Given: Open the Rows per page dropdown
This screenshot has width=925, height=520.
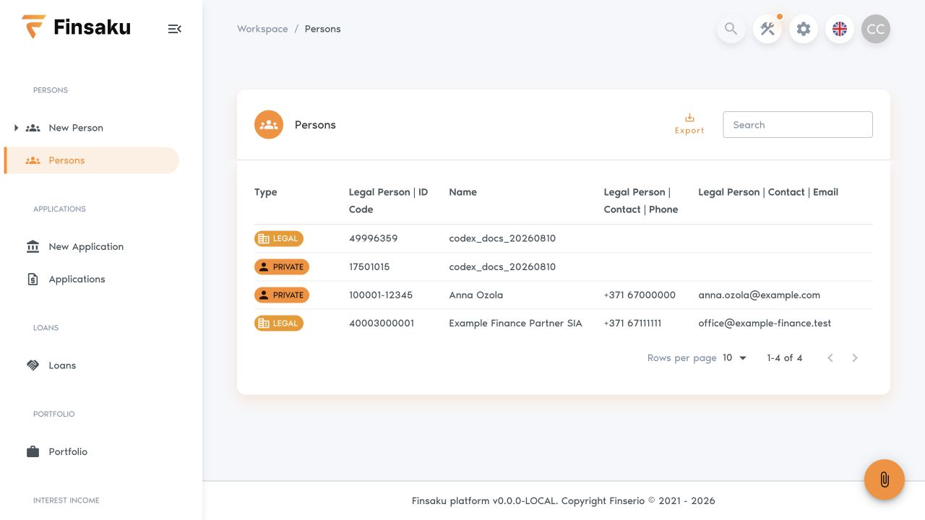Looking at the screenshot, I should [x=735, y=357].
